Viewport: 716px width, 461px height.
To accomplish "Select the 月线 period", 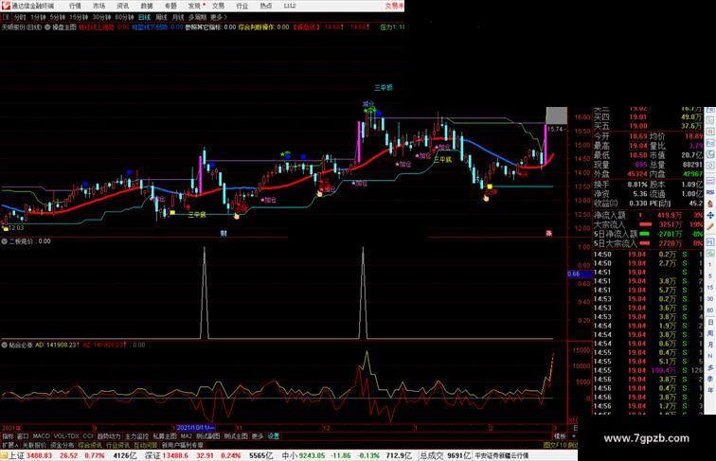I will coord(178,17).
